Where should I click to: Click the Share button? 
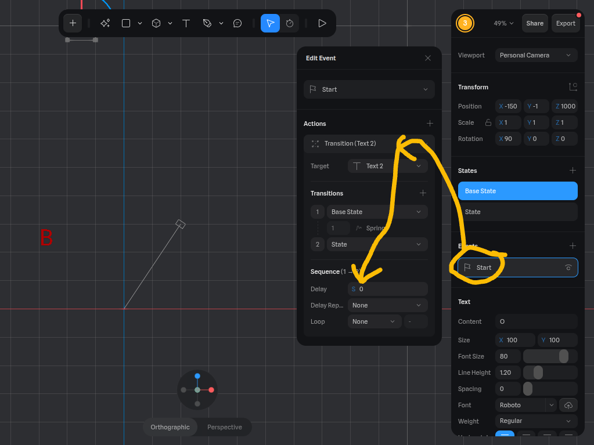coord(535,23)
